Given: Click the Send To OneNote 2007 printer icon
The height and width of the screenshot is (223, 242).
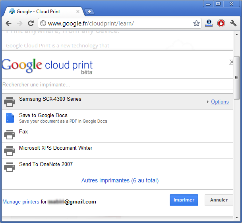Looking at the screenshot, I should coord(10,167).
